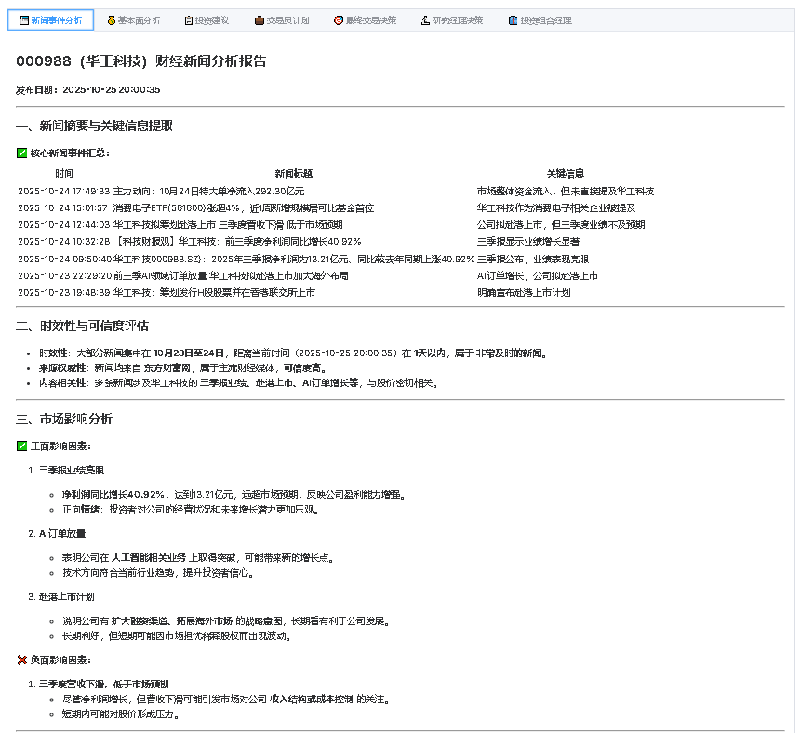801x733 pixels.
Task: Open the 投资组合经理 tab
Action: pyautogui.click(x=540, y=20)
